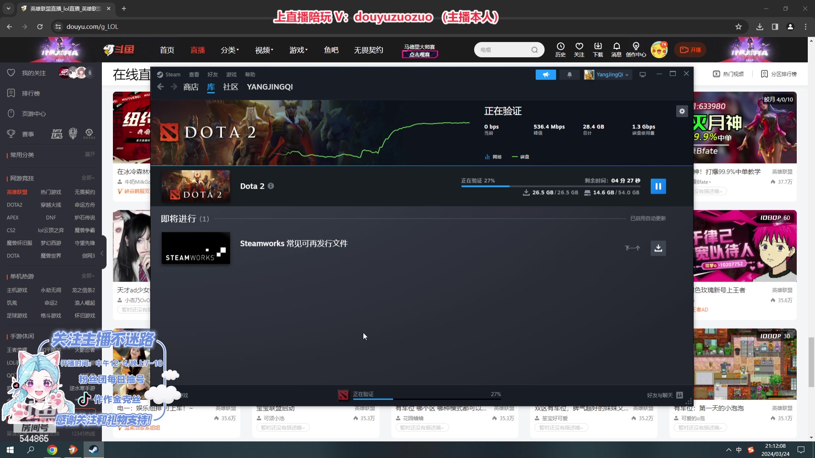Download Steamworks redistributables now
Viewport: 815px width, 458px height.
pyautogui.click(x=658, y=248)
